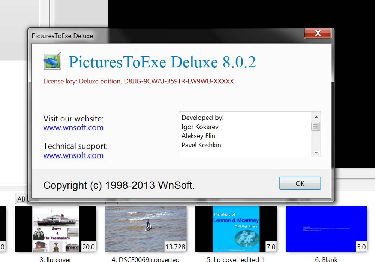The height and width of the screenshot is (262, 375).
Task: Click the Copyright (c) 1998-2013 WnSoft text
Action: click(119, 185)
